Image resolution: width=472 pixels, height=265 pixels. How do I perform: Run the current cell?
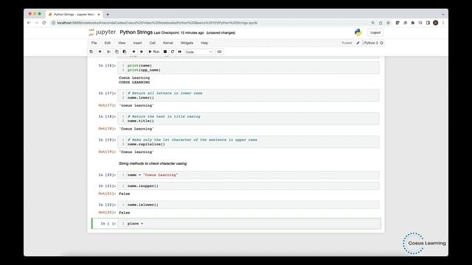154,52
